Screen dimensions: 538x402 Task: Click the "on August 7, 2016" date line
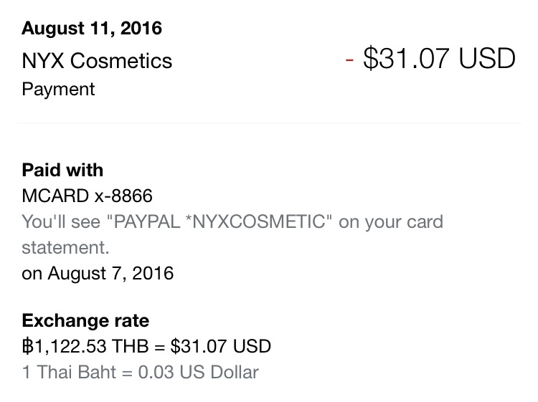pos(98,273)
